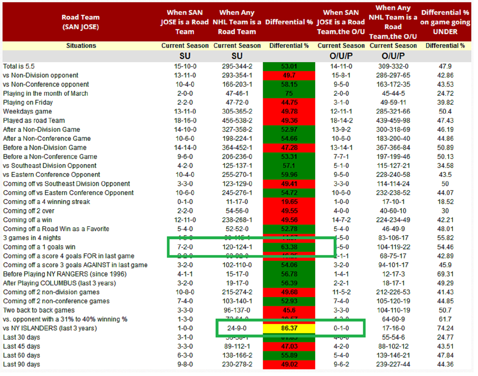
Task: Click the 295-344-2 record cell
Action: point(237,66)
